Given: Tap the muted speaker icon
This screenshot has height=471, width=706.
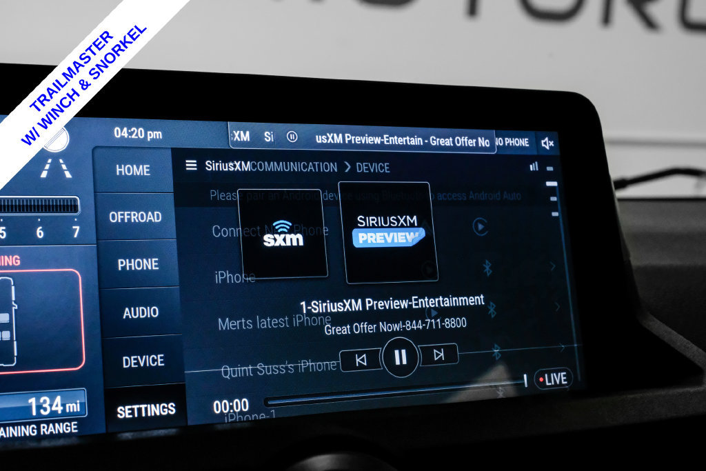Looking at the screenshot, I should (547, 143).
